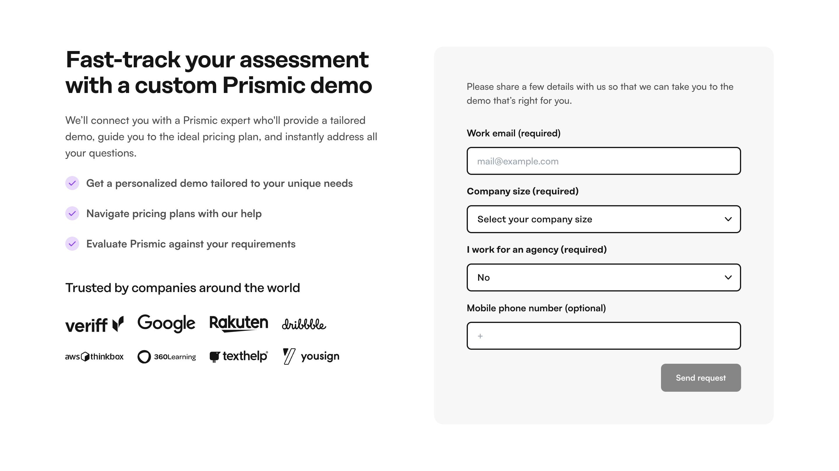Click the Rakuten logo icon
This screenshot has height=471, width=839.
tap(239, 324)
